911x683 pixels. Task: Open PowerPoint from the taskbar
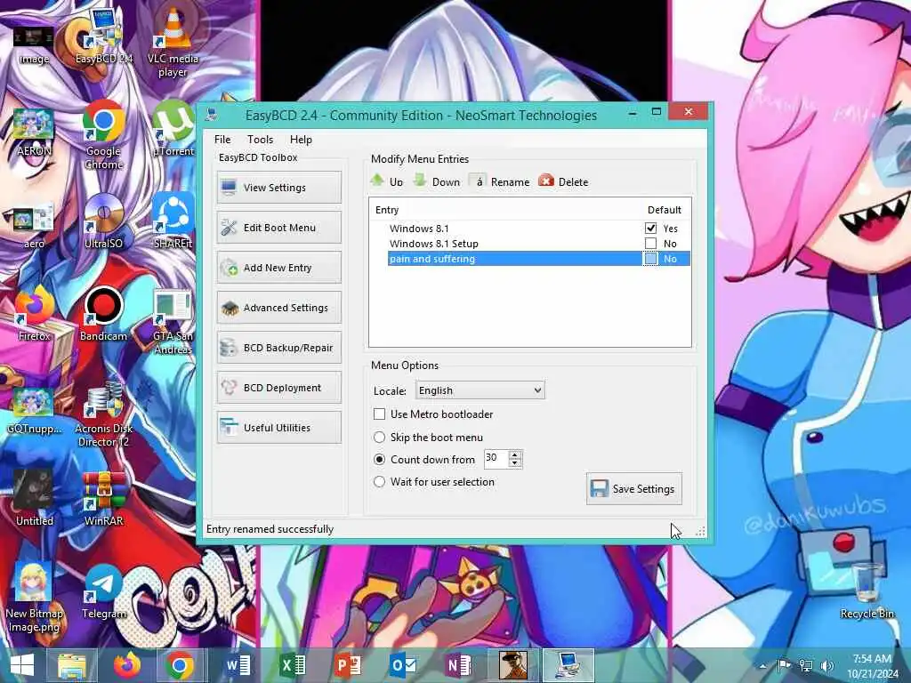(348, 665)
